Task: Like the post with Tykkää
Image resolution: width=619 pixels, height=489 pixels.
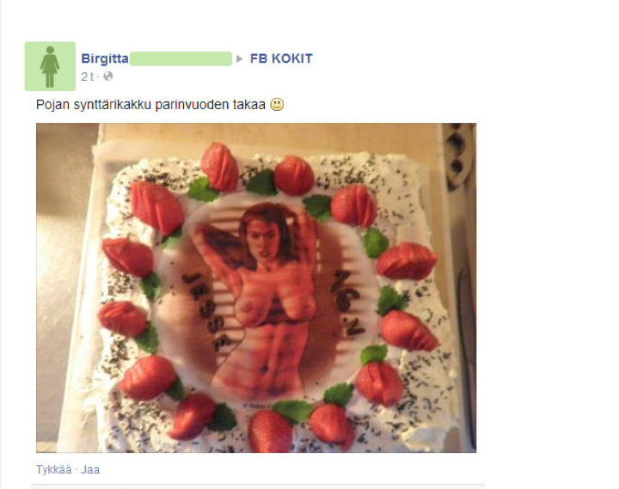Action: [54, 469]
